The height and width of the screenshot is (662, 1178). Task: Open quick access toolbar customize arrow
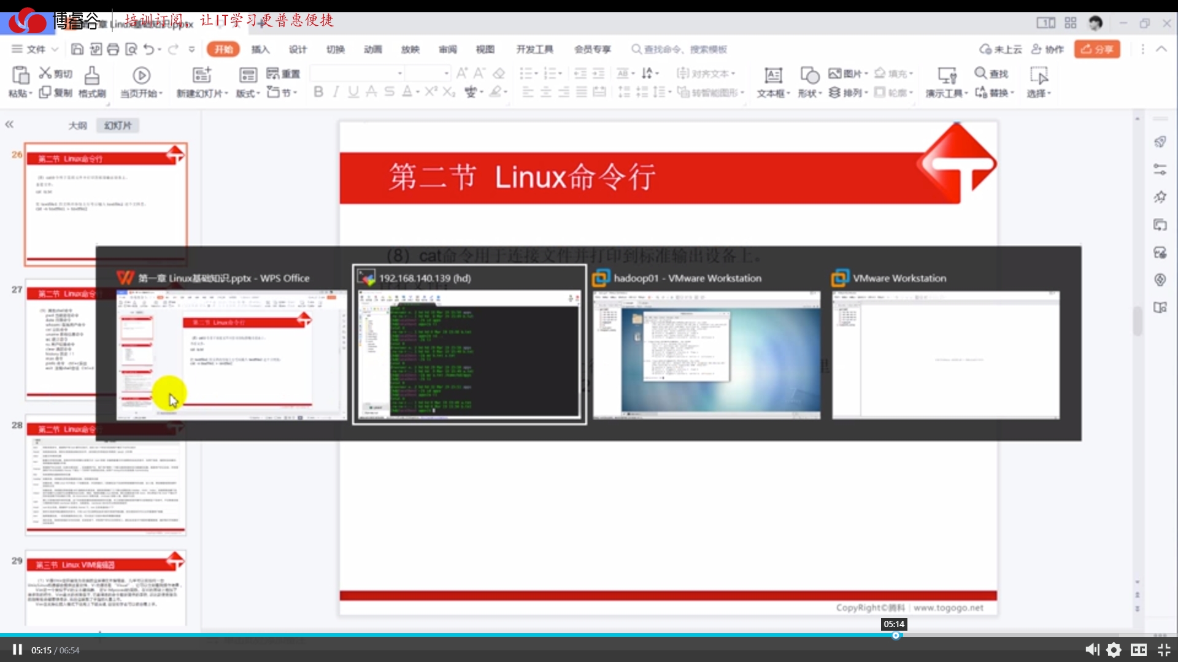pyautogui.click(x=191, y=49)
